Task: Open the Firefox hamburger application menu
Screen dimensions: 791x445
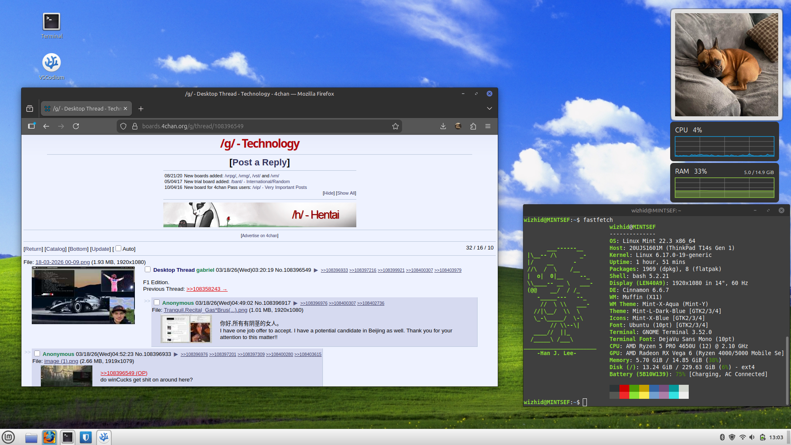Action: 488,126
